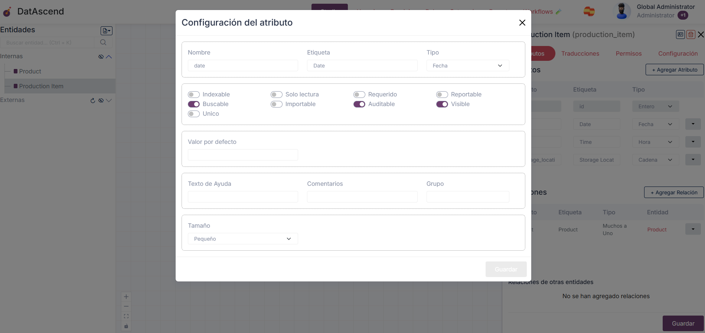Close the Configuración del atributo dialog

(522, 23)
